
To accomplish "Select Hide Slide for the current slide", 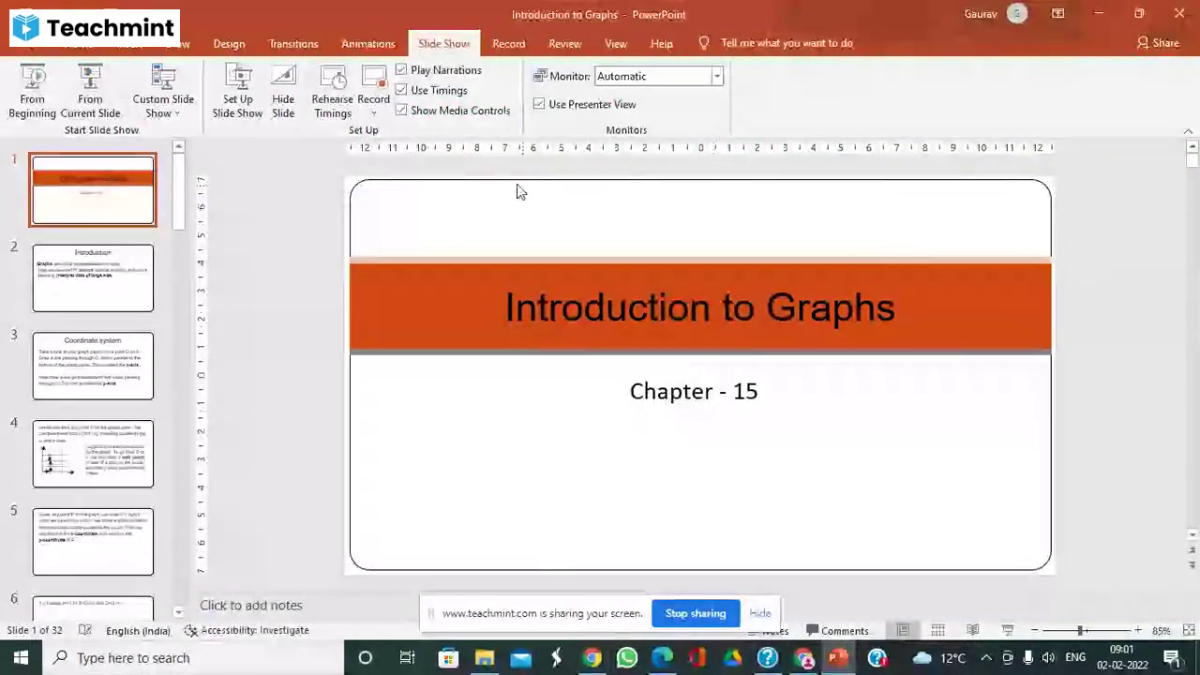I will point(283,89).
